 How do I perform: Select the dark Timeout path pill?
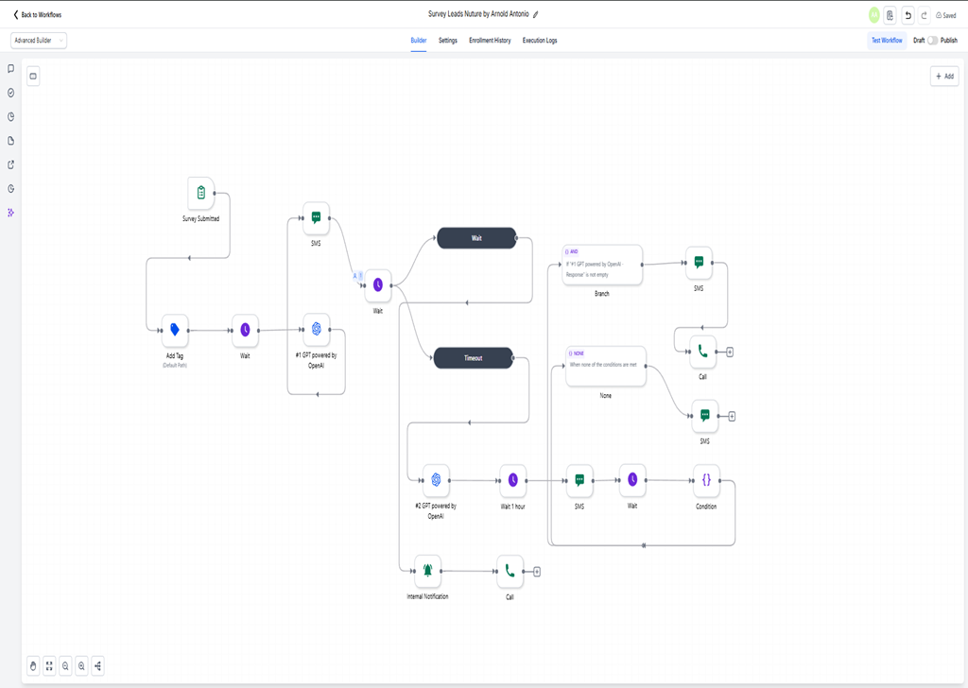click(474, 358)
